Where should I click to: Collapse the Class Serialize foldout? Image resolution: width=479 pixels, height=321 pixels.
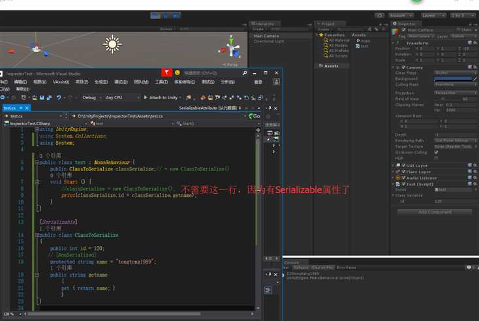[x=394, y=195]
